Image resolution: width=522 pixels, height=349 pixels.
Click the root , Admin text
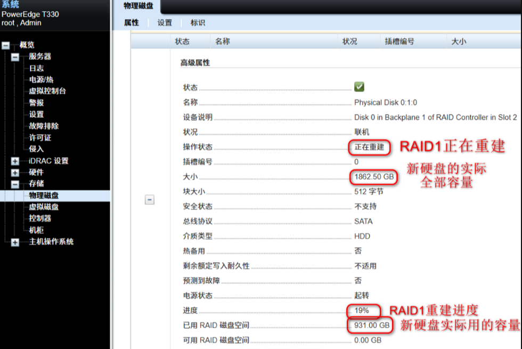click(x=21, y=23)
